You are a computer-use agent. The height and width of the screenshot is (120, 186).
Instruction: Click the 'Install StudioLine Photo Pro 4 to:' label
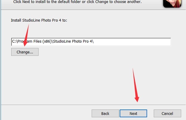(x=39, y=20)
